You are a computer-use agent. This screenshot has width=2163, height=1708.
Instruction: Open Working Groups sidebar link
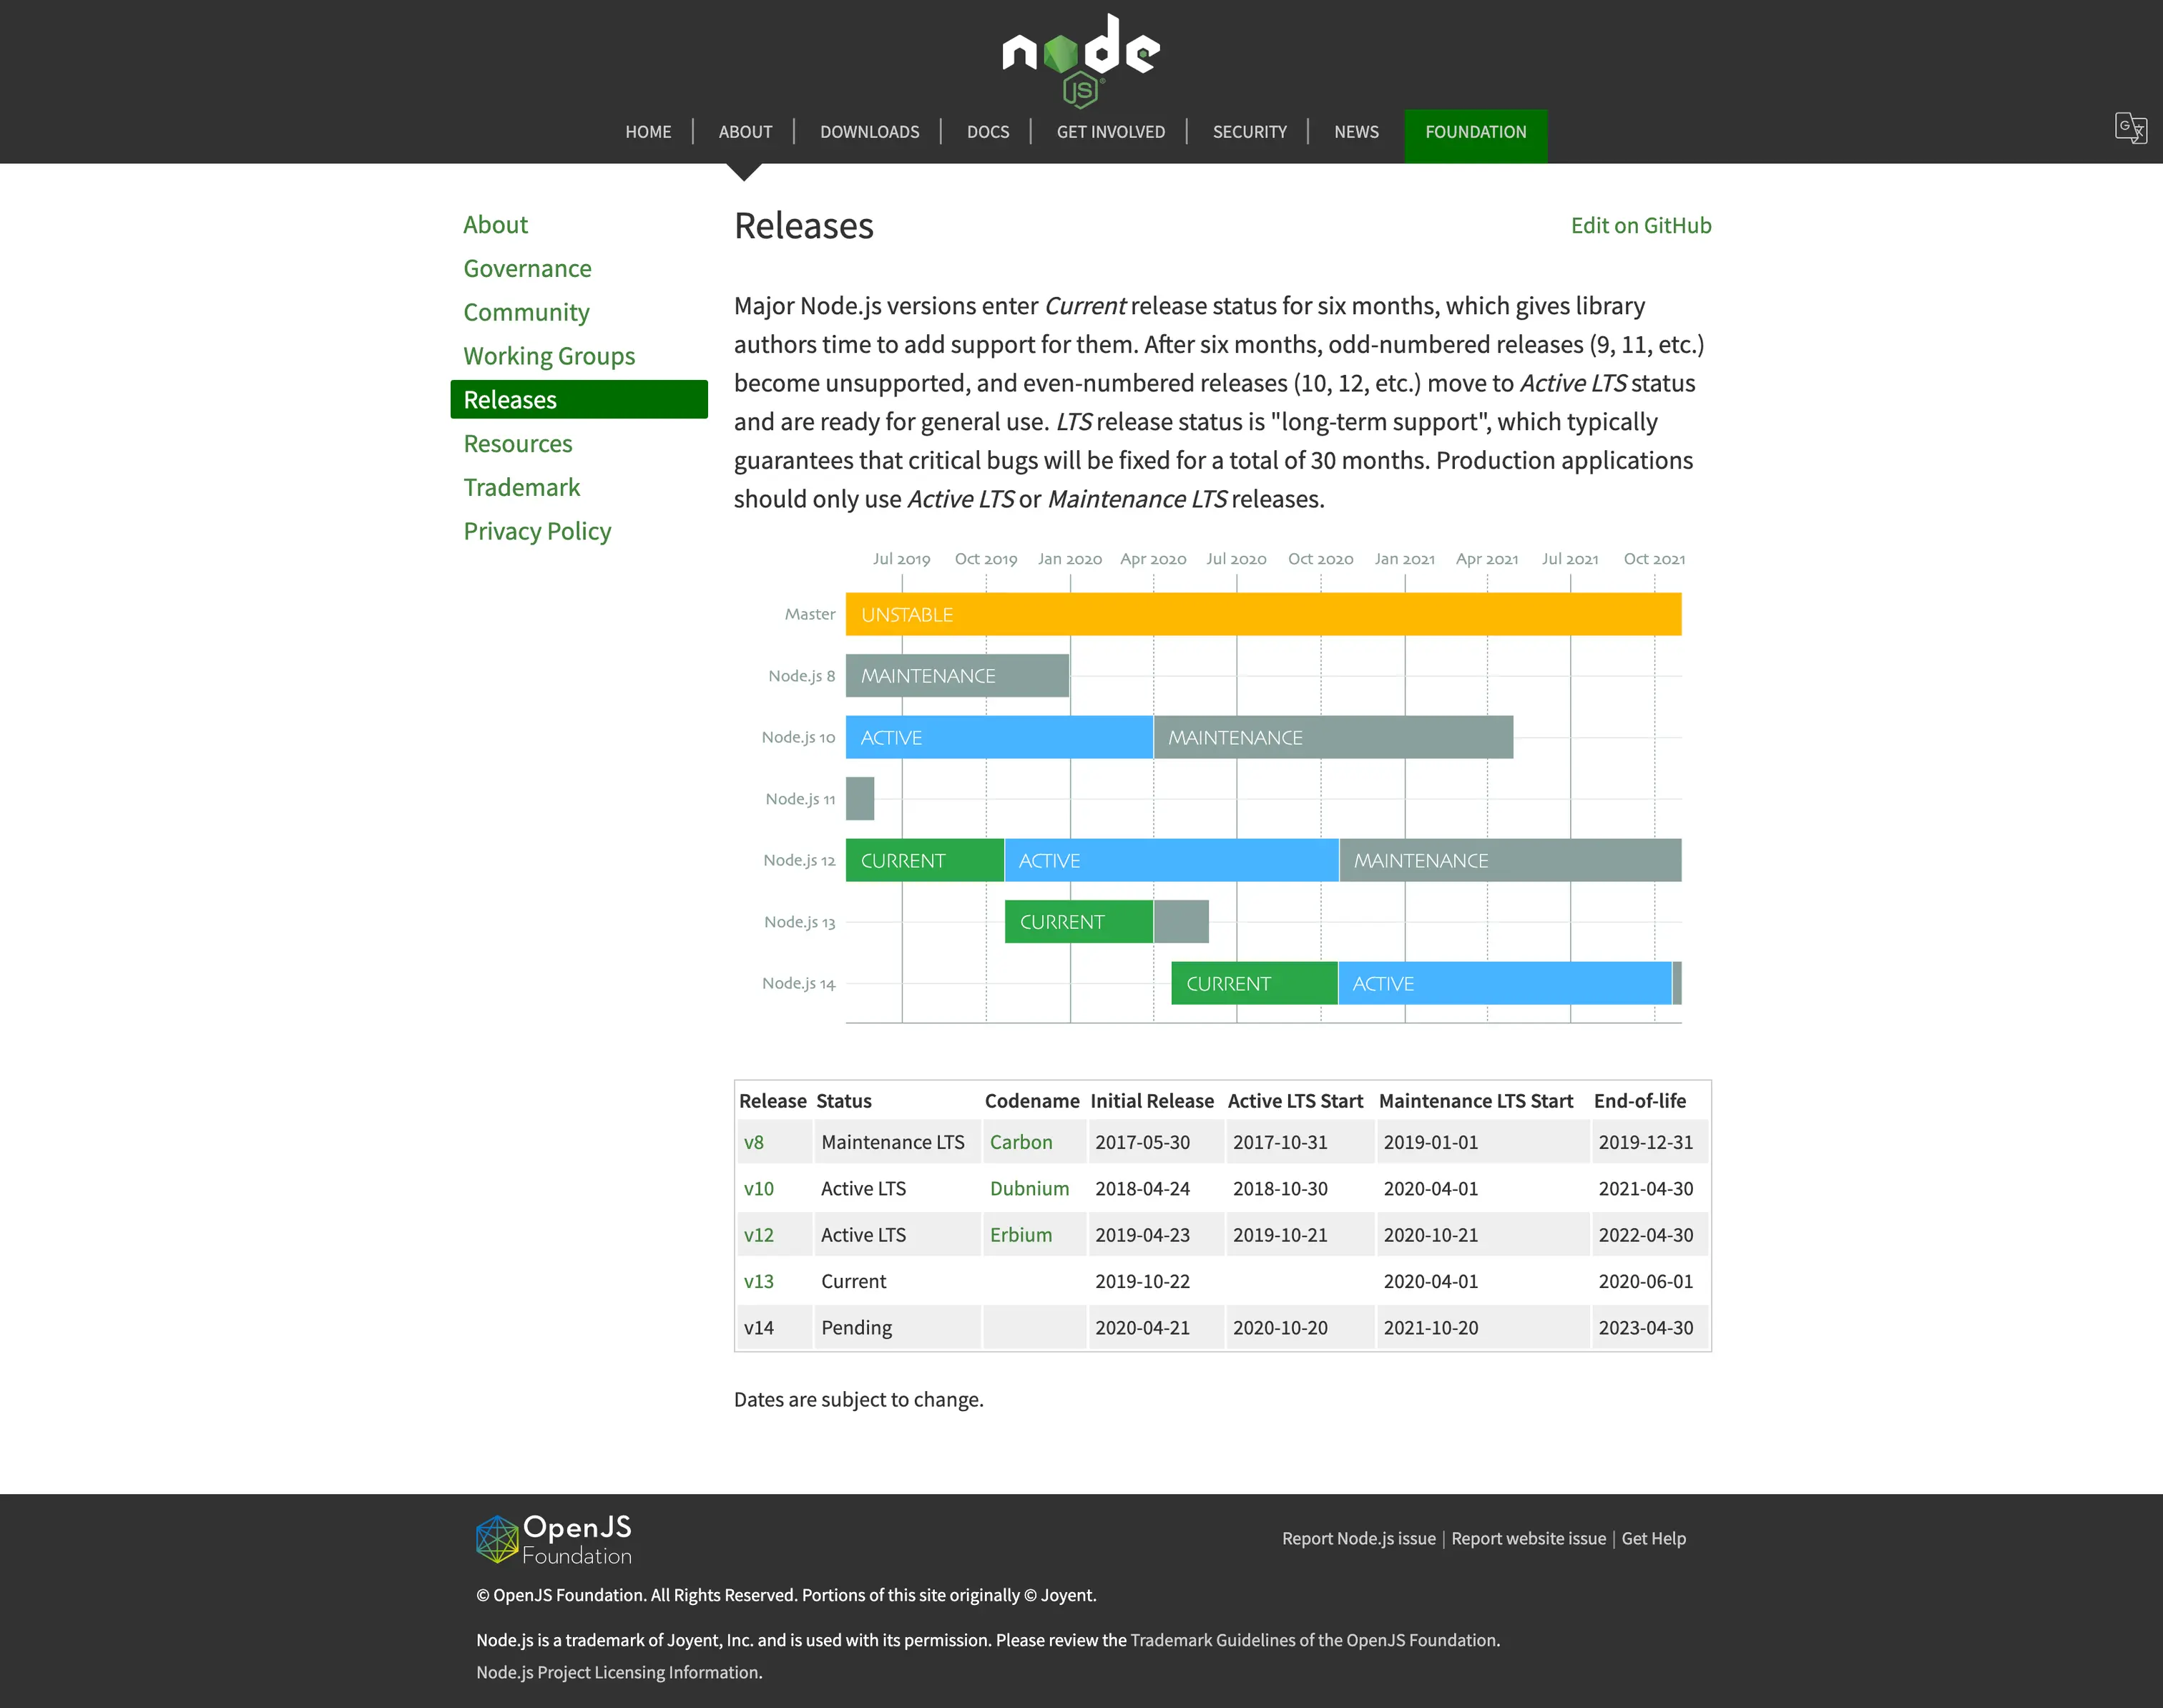click(x=549, y=356)
